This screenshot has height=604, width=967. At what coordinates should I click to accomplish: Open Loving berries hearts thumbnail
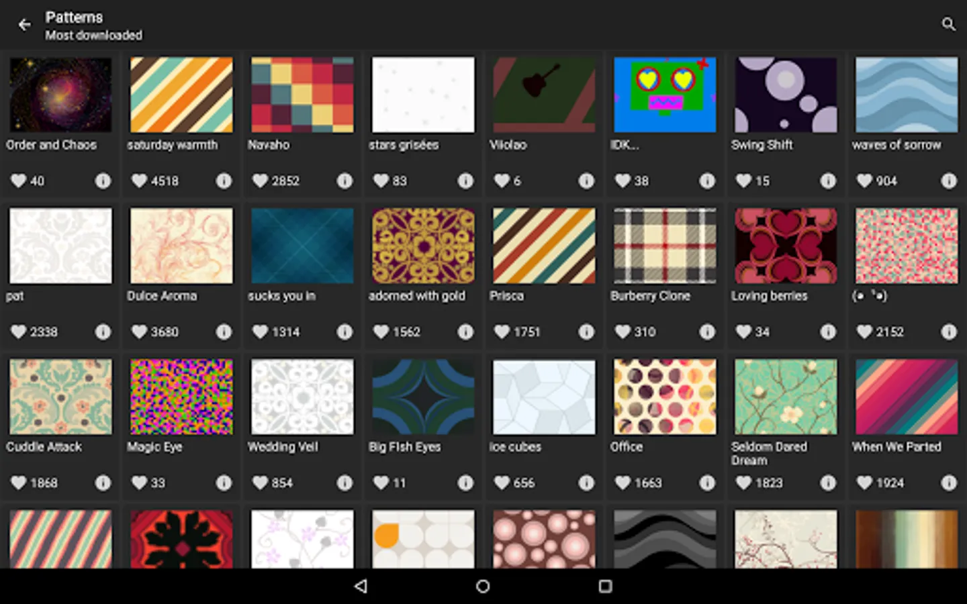pos(786,246)
